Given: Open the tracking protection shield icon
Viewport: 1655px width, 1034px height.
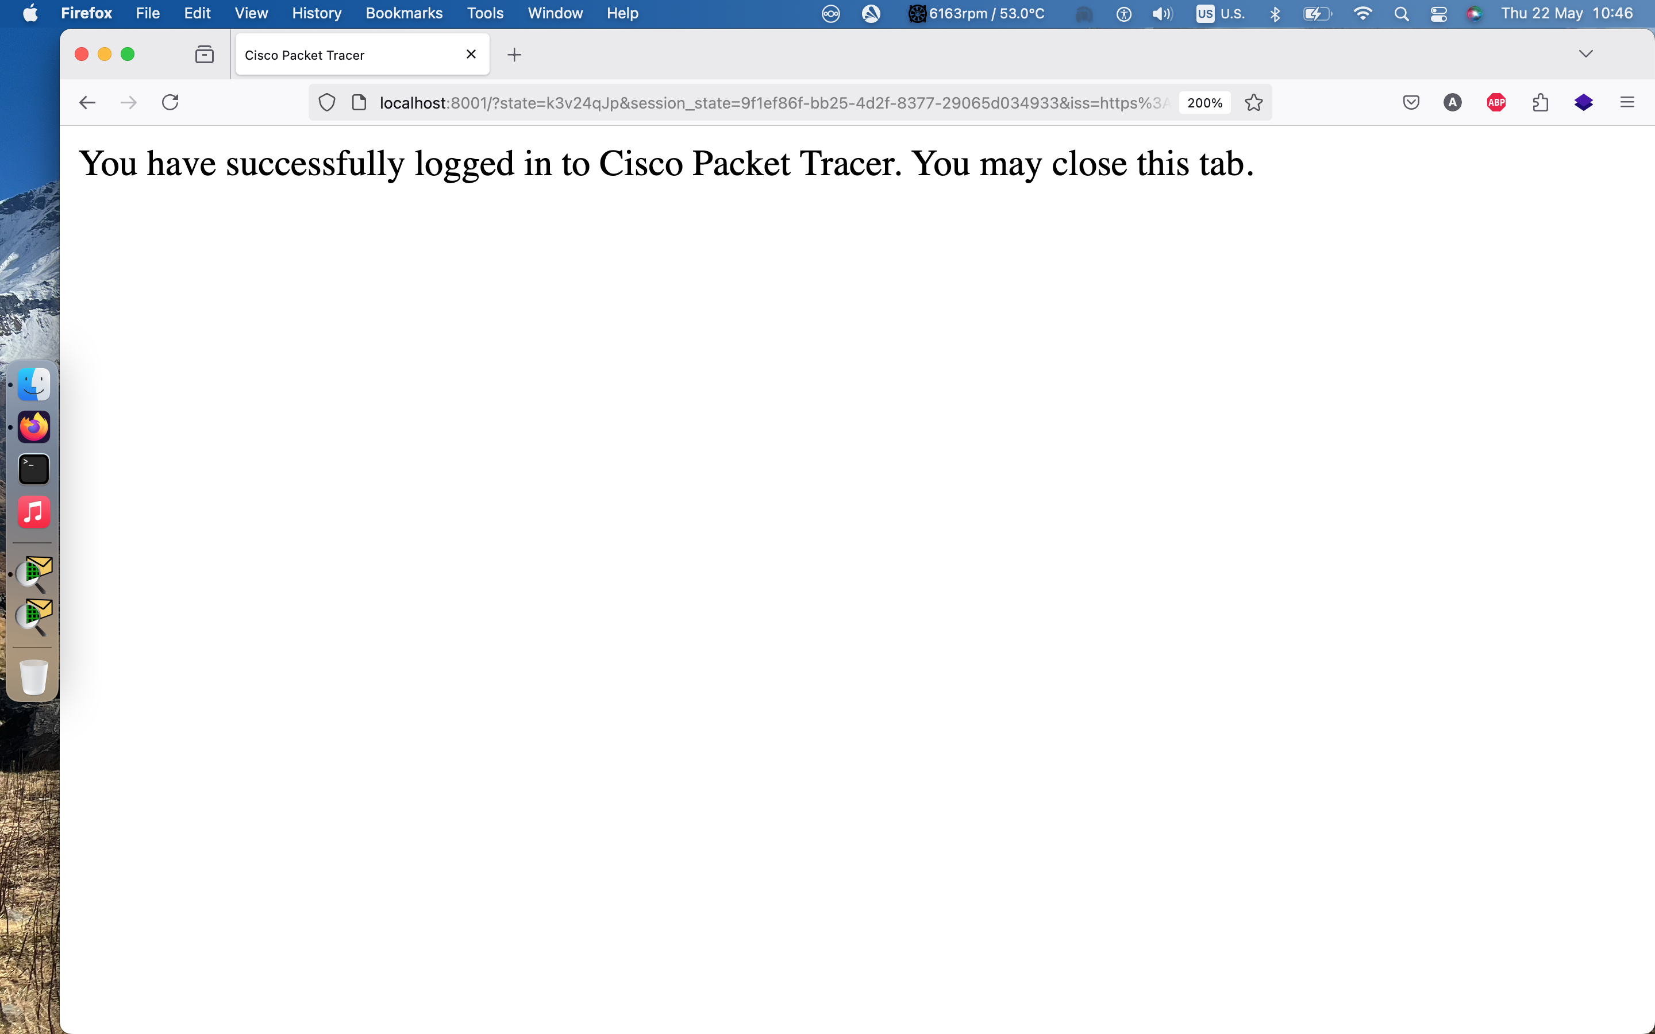Looking at the screenshot, I should click(327, 103).
